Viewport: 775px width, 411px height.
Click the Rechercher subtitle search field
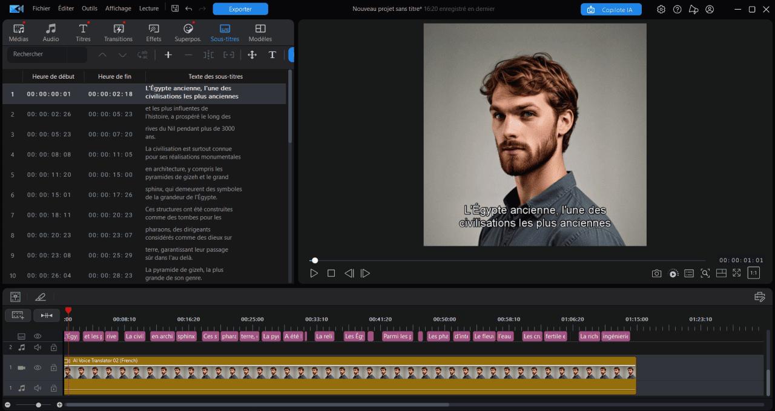(x=47, y=54)
